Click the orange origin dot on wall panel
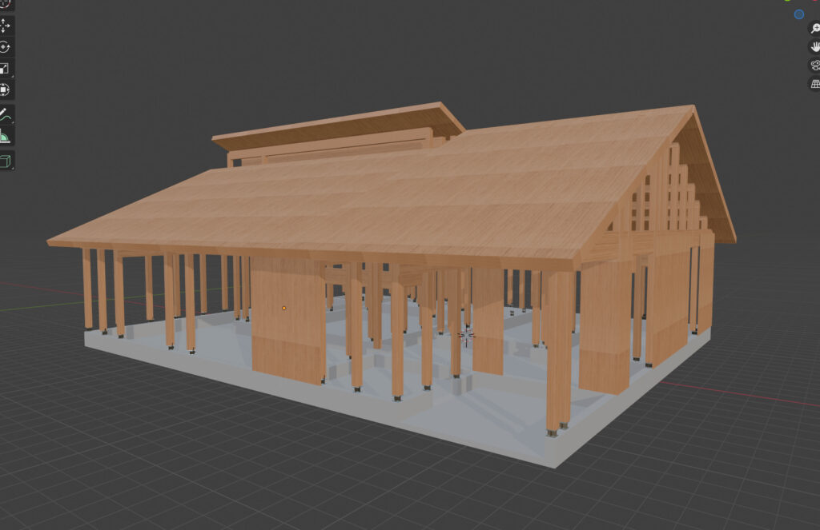820x530 pixels. point(284,308)
